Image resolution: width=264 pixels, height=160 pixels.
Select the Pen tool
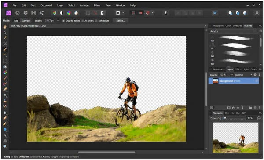[5, 124]
